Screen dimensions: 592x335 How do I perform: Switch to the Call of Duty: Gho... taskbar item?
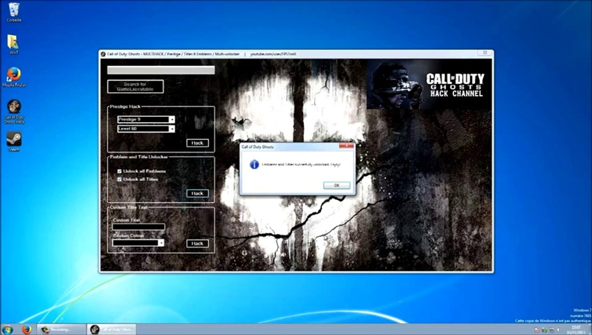[x=112, y=329]
